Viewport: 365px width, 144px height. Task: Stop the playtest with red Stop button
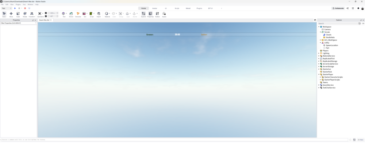(25, 8)
